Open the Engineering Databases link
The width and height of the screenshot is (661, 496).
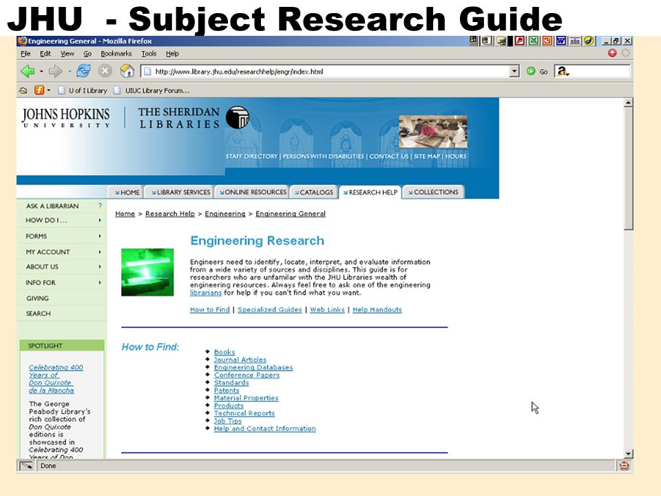pos(253,367)
